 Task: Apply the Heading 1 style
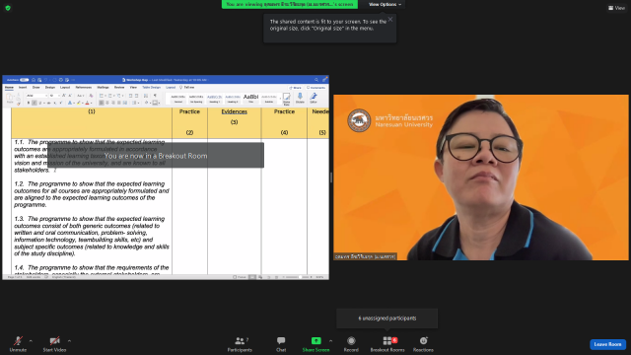point(215,99)
